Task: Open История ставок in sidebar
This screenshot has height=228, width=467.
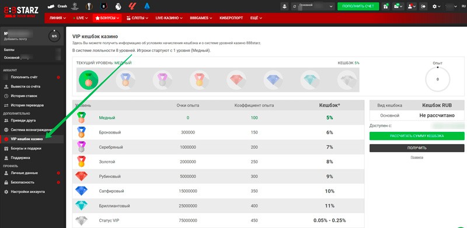Action: click(x=24, y=96)
